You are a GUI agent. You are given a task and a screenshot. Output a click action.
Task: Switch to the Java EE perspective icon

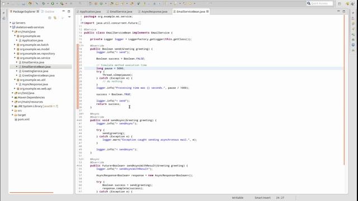347,3
